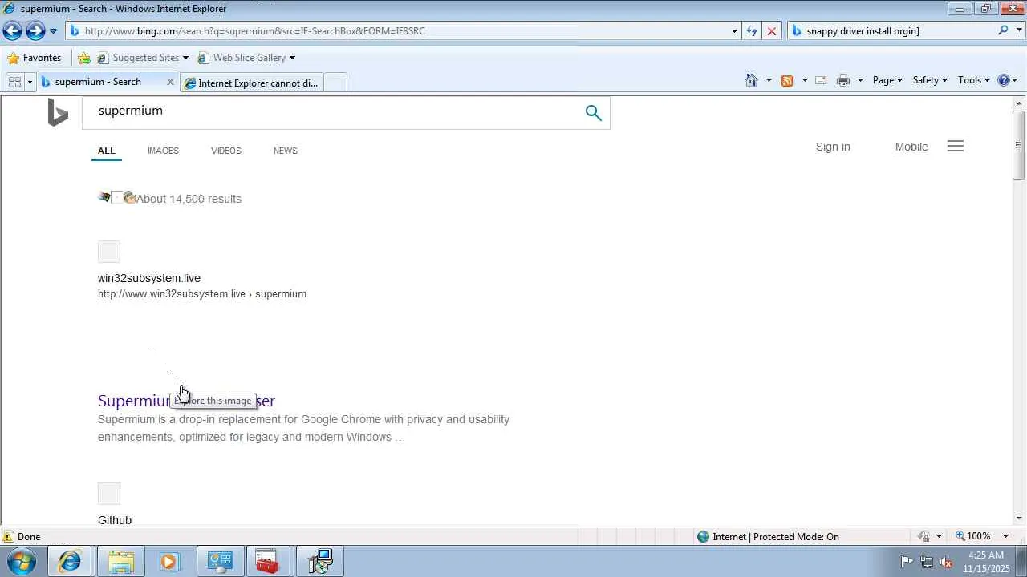Show Quick Tabs thumbnail view

coord(14,82)
